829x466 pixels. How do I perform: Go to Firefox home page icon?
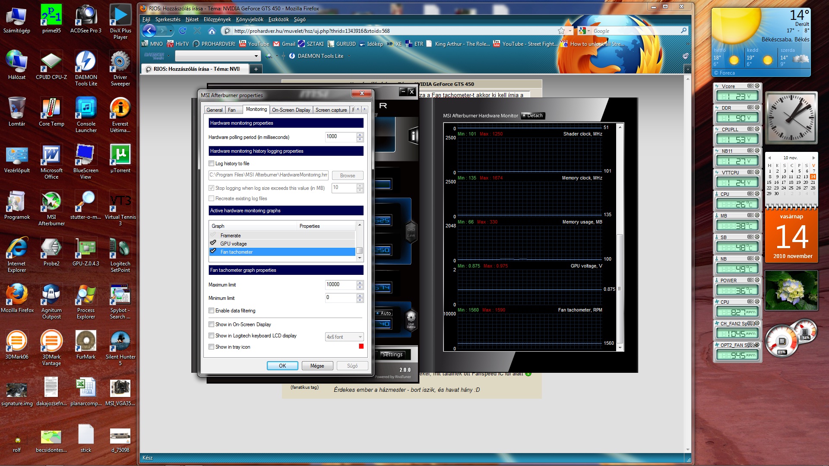[212, 31]
